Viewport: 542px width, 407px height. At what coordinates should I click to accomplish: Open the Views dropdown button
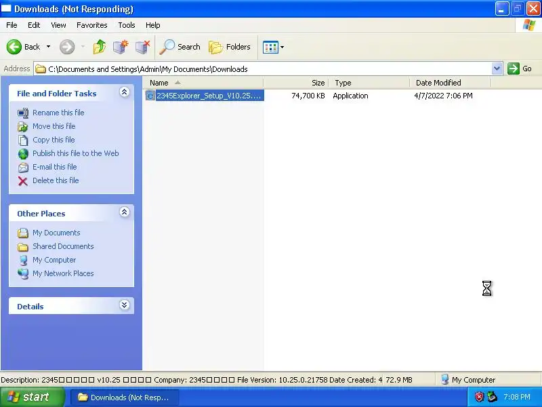[x=273, y=47]
